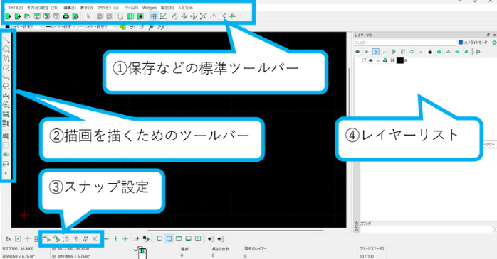Screen dimensions: 497x259
Task: Close the レイヤーツリー panel
Action: coord(494,35)
